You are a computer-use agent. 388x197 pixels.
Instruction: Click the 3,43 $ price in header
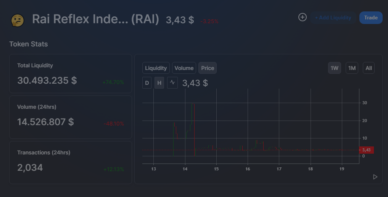coord(180,20)
